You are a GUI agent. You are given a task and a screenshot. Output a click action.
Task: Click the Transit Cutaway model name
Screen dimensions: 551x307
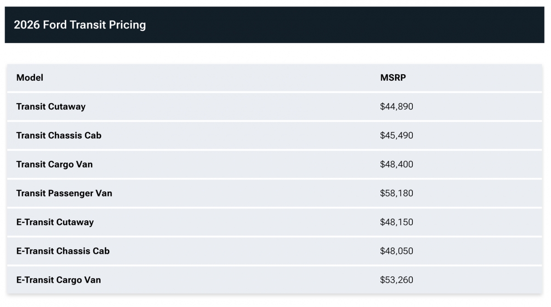click(51, 106)
